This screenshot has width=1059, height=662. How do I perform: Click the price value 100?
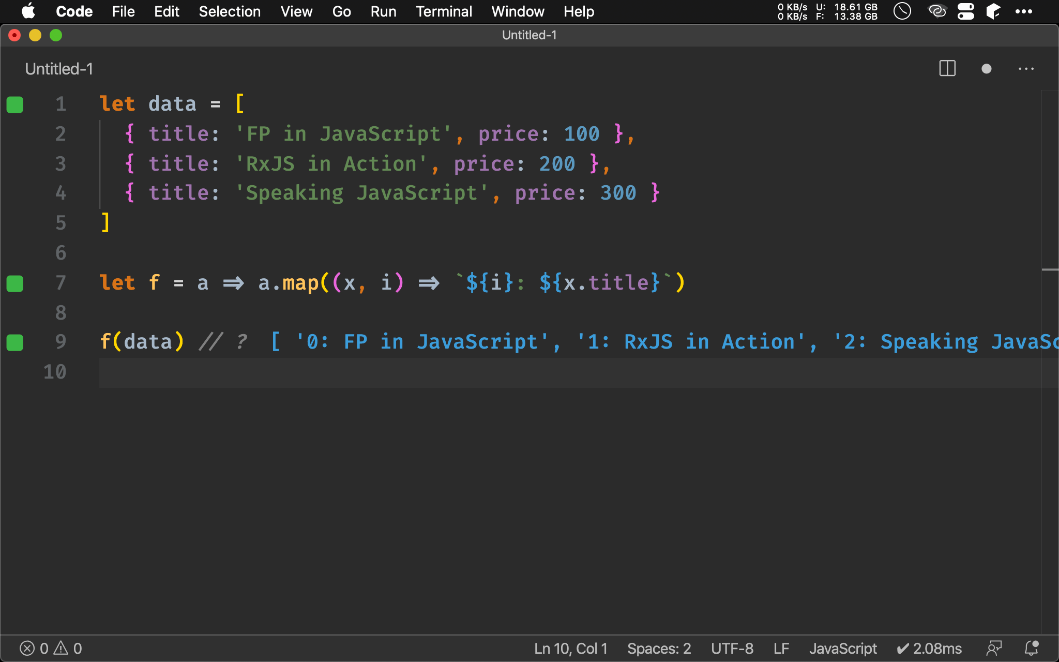[x=581, y=134]
